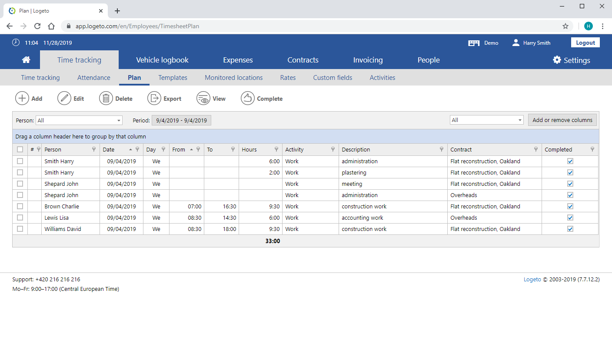Switch to the Templates sub-tab

[173, 78]
